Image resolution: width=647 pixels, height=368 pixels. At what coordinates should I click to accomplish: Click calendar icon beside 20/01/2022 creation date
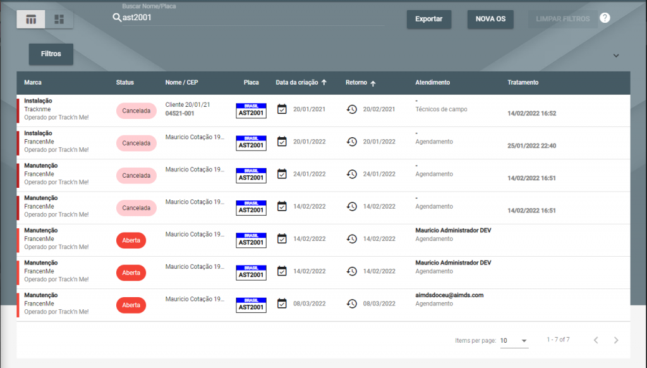click(282, 141)
